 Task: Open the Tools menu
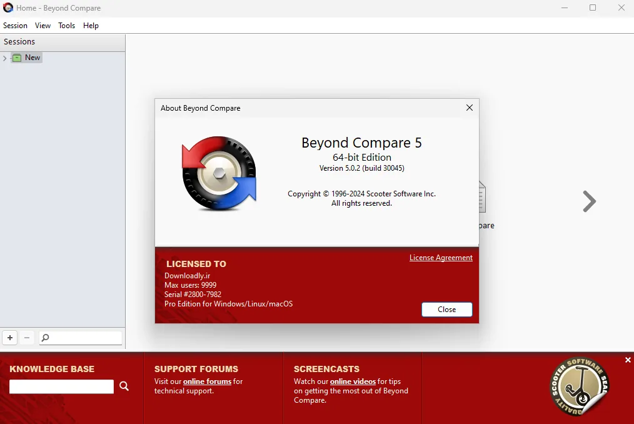(x=66, y=26)
